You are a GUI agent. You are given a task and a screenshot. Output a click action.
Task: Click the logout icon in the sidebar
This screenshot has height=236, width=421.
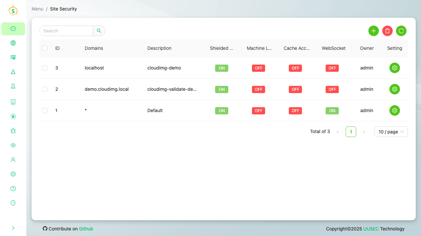point(13,203)
